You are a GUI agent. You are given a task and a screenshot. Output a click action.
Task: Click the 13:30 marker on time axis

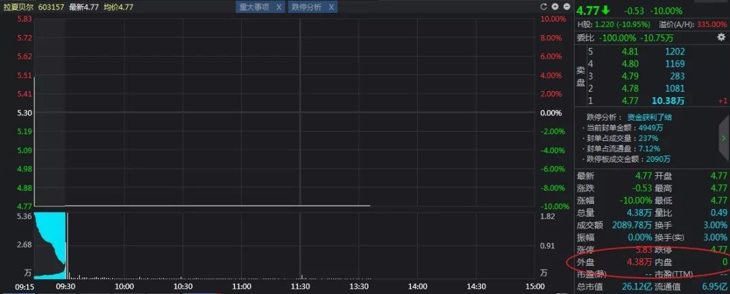pos(360,287)
